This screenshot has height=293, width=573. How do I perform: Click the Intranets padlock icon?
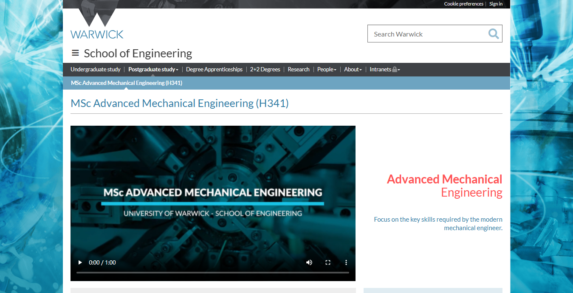pos(395,70)
